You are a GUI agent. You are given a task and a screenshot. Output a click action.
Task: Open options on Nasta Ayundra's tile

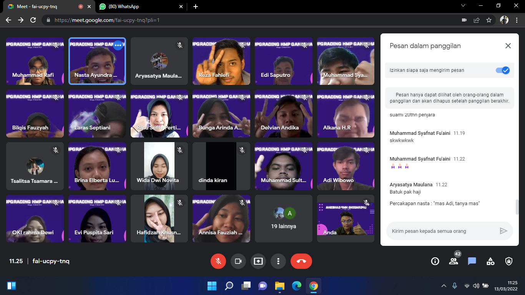[118, 45]
